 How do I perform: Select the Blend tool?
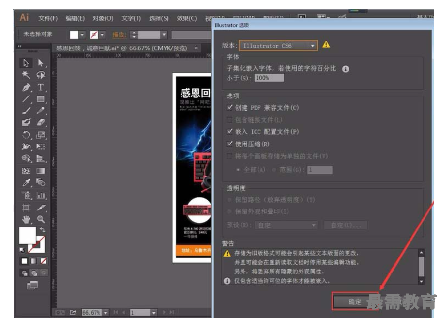tap(41, 183)
